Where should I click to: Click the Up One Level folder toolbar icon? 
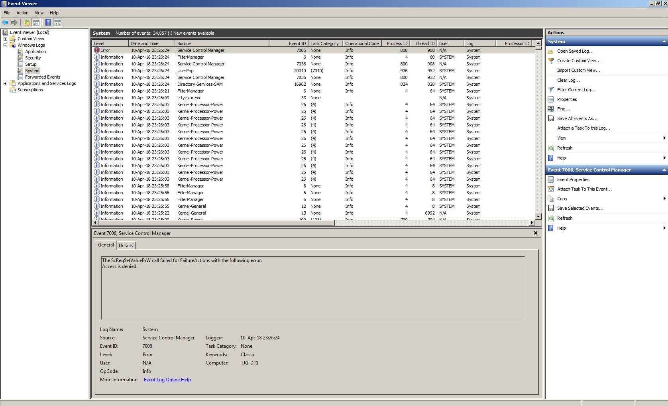pyautogui.click(x=26, y=22)
